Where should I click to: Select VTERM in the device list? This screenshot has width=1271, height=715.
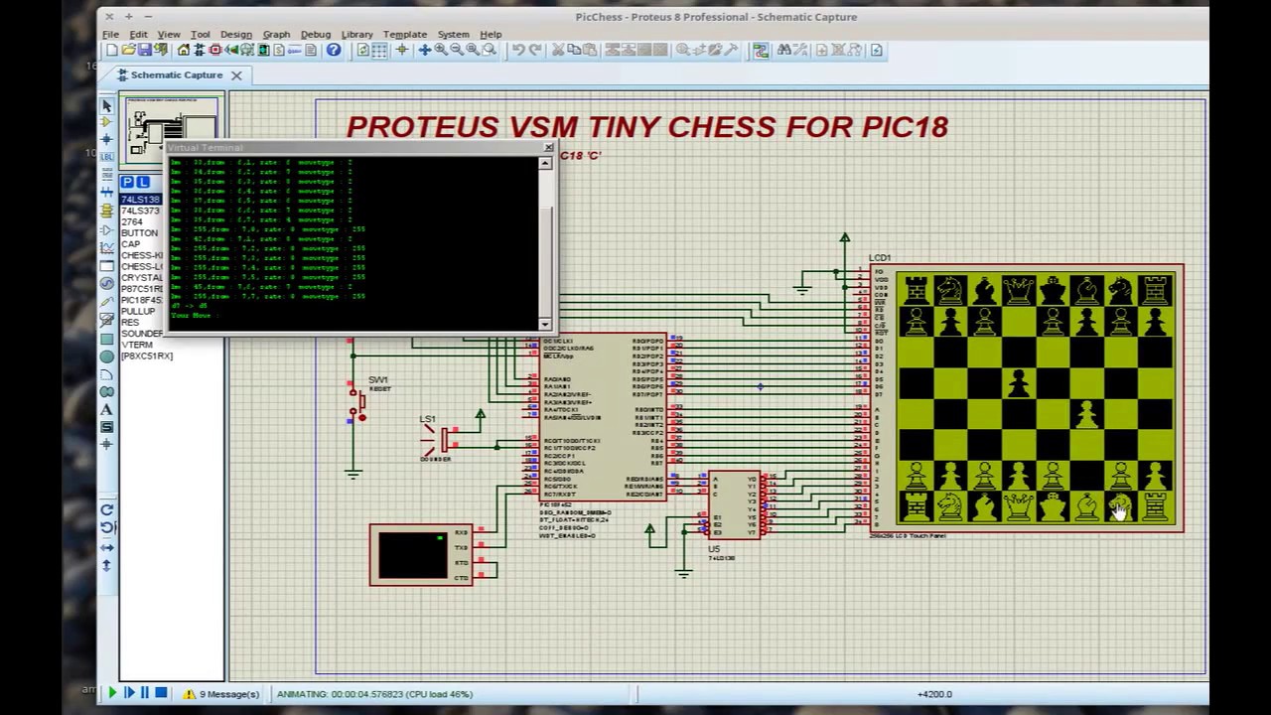tap(137, 345)
